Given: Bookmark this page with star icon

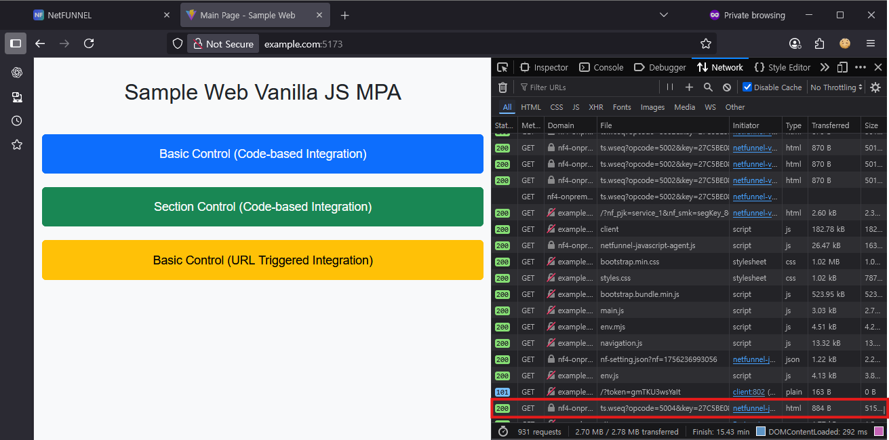Looking at the screenshot, I should tap(706, 43).
